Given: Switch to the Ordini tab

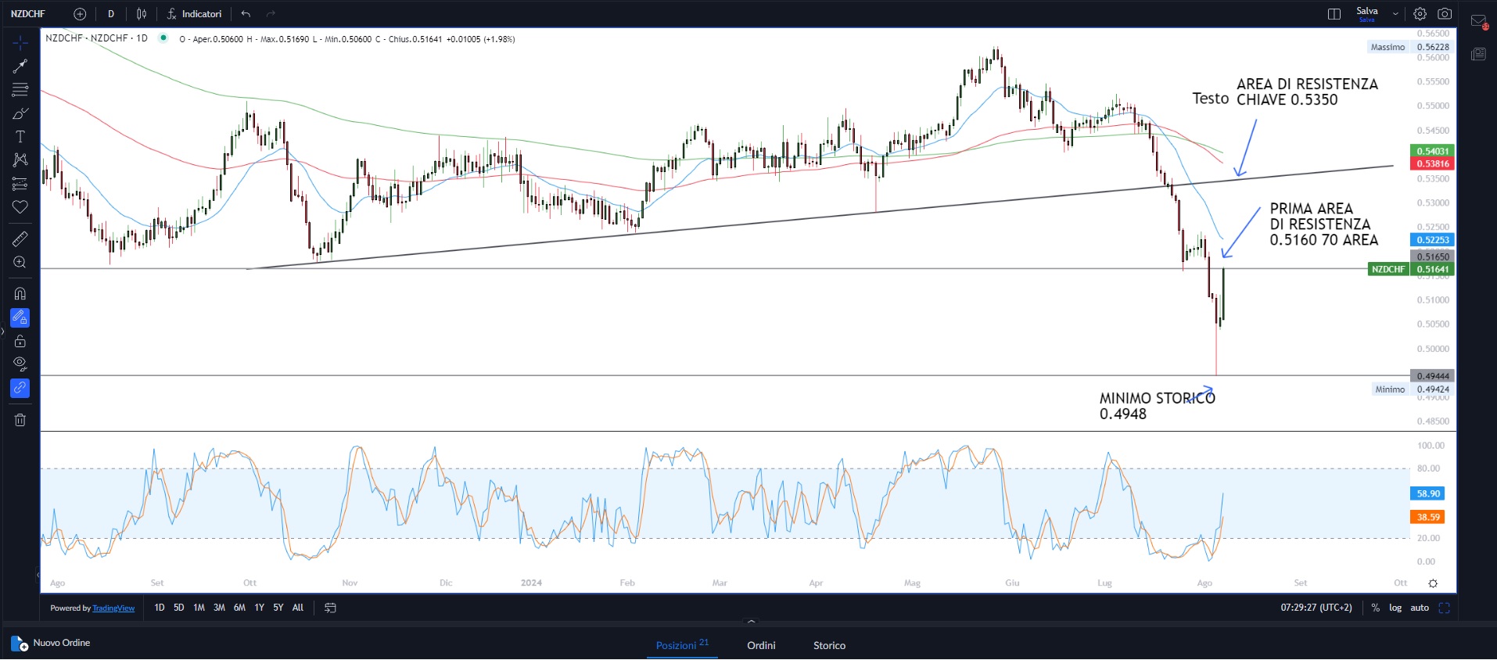Looking at the screenshot, I should (x=761, y=645).
